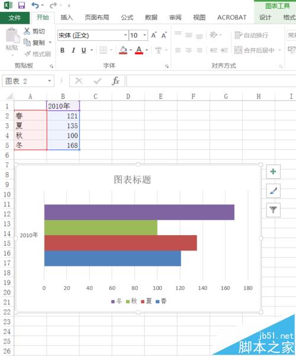Click the Name Box showing 图表 2
The image size is (296, 356).
[x=24, y=81]
